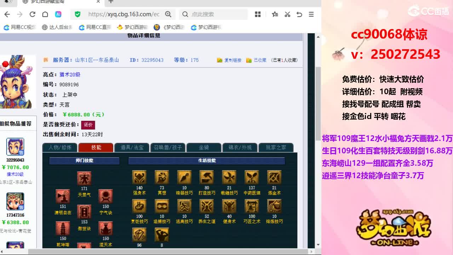The width and height of the screenshot is (453, 255).
Task: Click the character avatar portrait
Action: click(x=18, y=82)
